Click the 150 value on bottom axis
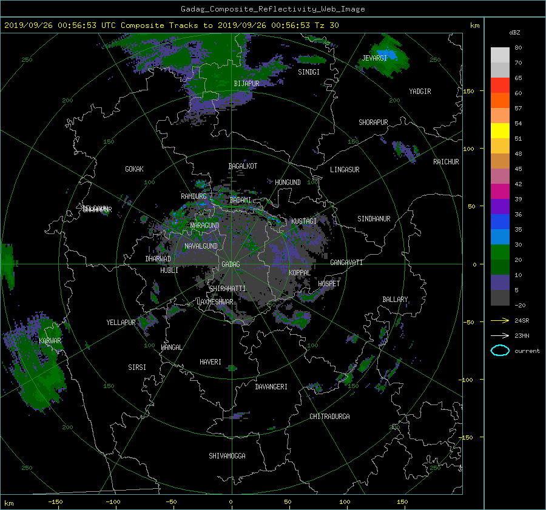The width and height of the screenshot is (546, 510). 402,502
